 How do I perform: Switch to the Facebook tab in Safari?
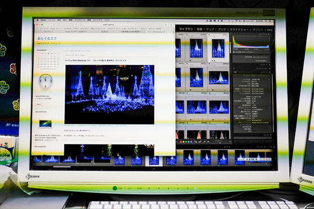pyautogui.click(x=105, y=31)
